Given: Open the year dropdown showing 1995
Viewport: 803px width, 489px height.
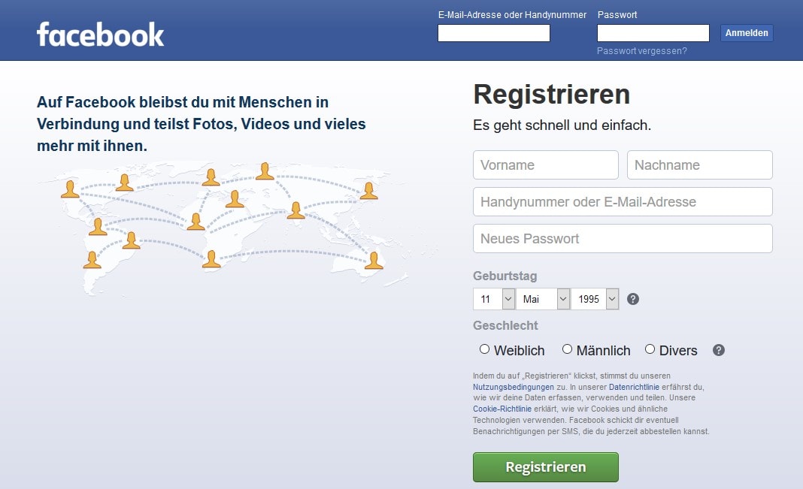Looking at the screenshot, I should pyautogui.click(x=595, y=299).
